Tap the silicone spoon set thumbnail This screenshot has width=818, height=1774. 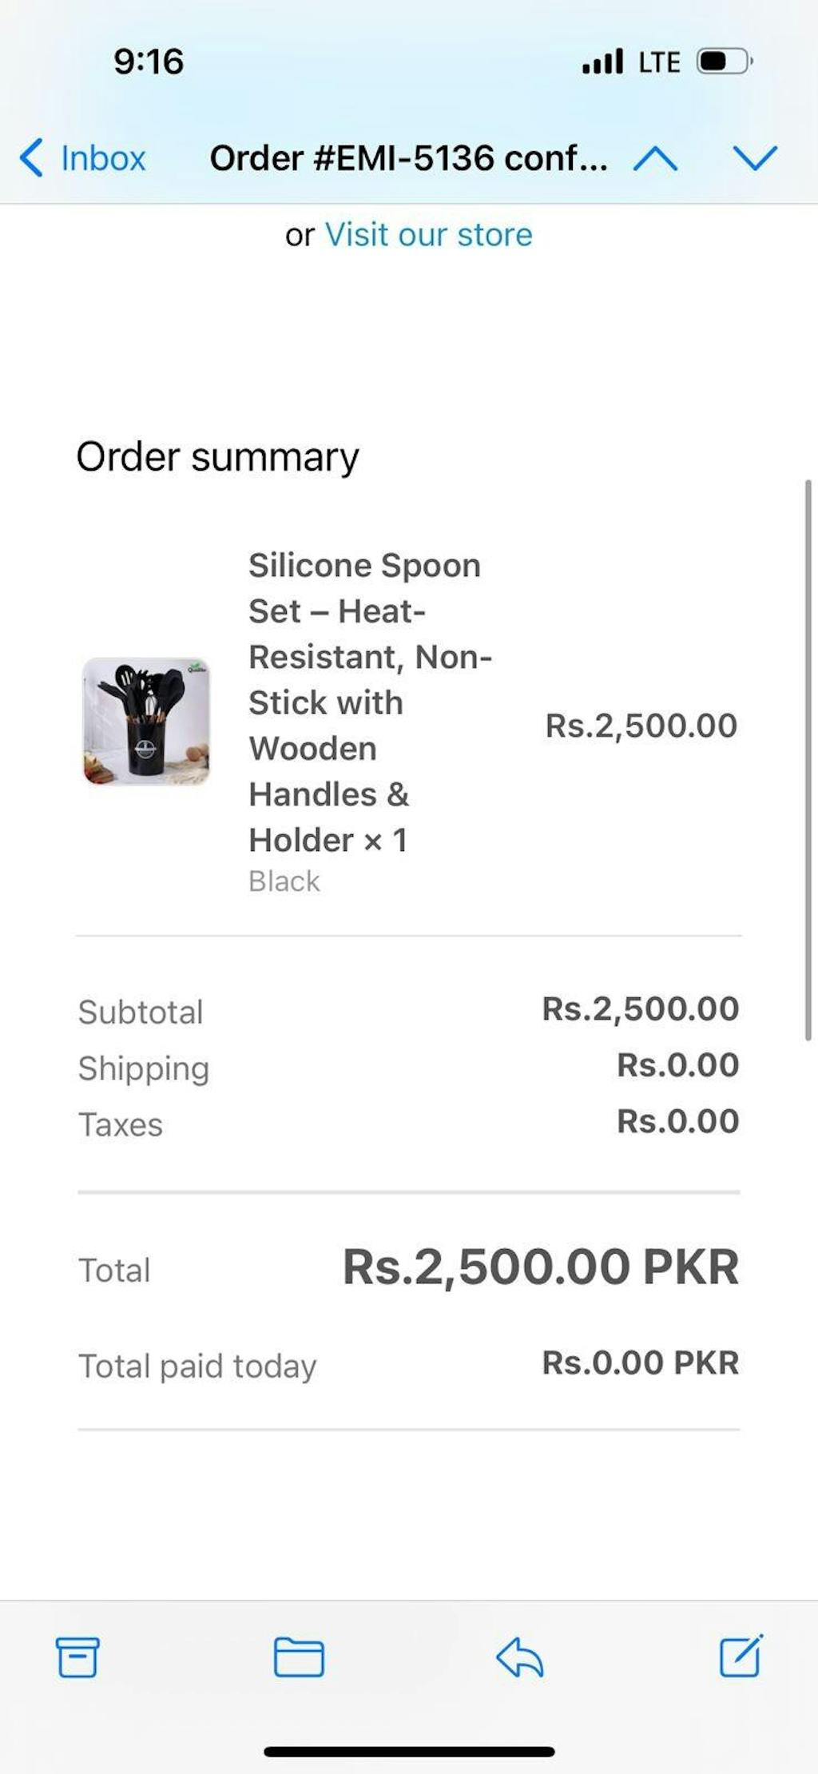coord(146,722)
